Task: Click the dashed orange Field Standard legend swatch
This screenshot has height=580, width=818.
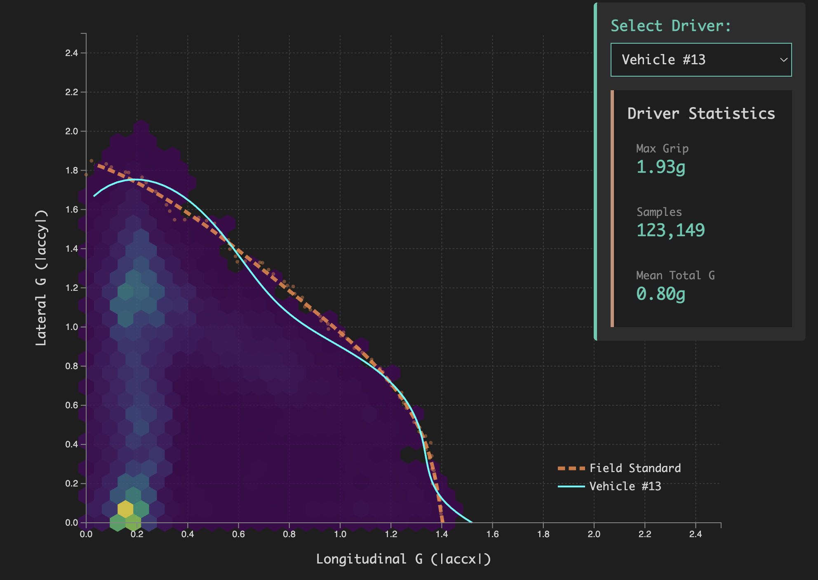Action: click(x=571, y=468)
